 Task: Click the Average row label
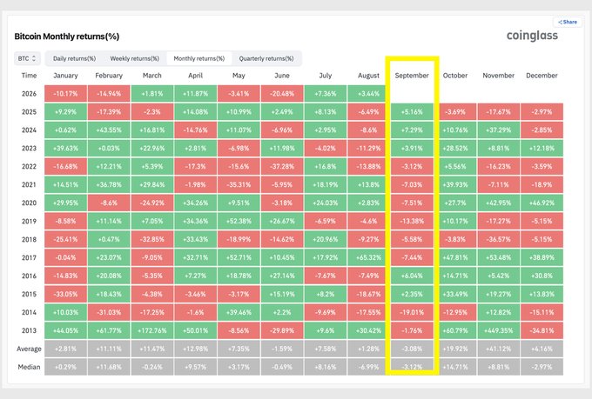click(x=29, y=349)
